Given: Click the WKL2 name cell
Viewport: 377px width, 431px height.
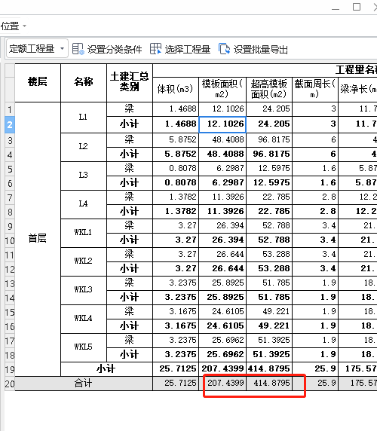Looking at the screenshot, I should pos(84,261).
